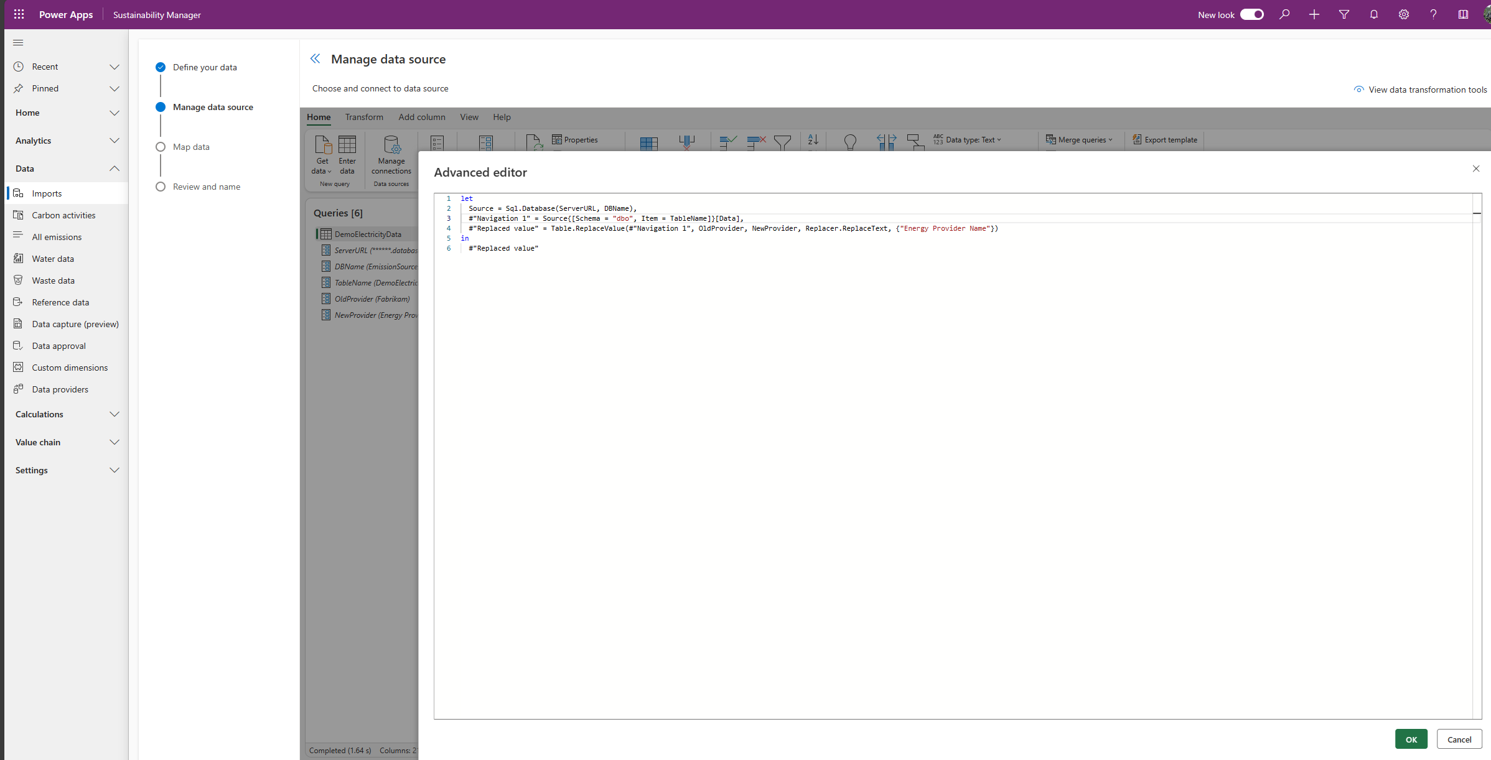1491x760 pixels.
Task: Switch to the Transform ribbon tab
Action: click(x=364, y=117)
